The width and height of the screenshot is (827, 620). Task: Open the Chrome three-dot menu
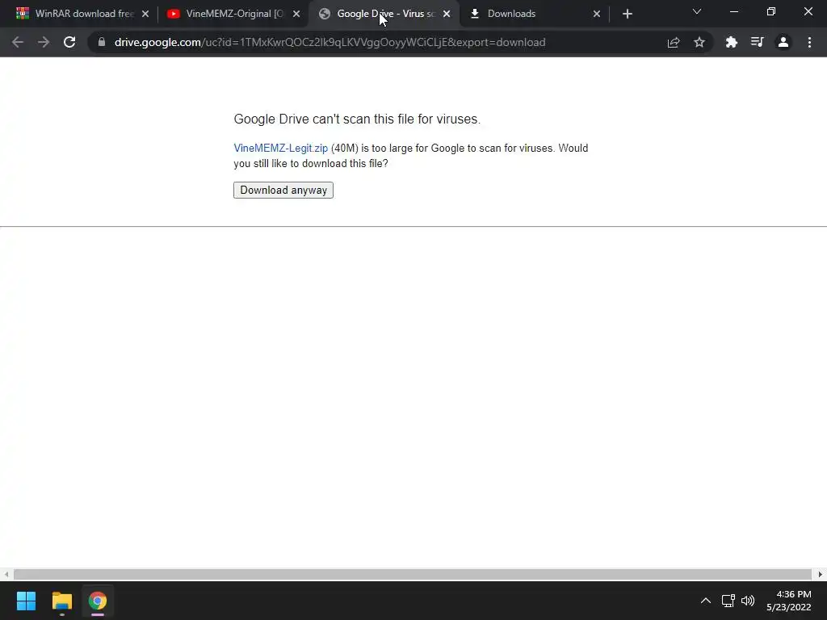(x=809, y=42)
